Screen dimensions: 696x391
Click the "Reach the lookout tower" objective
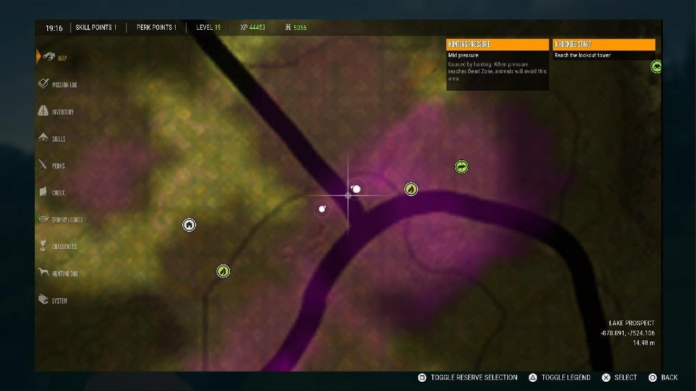pos(582,55)
